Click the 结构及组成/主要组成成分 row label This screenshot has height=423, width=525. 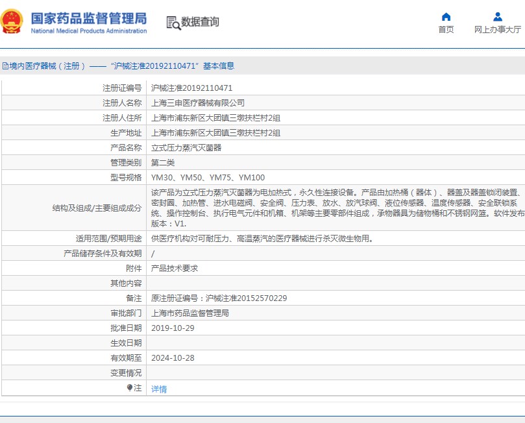coord(97,208)
